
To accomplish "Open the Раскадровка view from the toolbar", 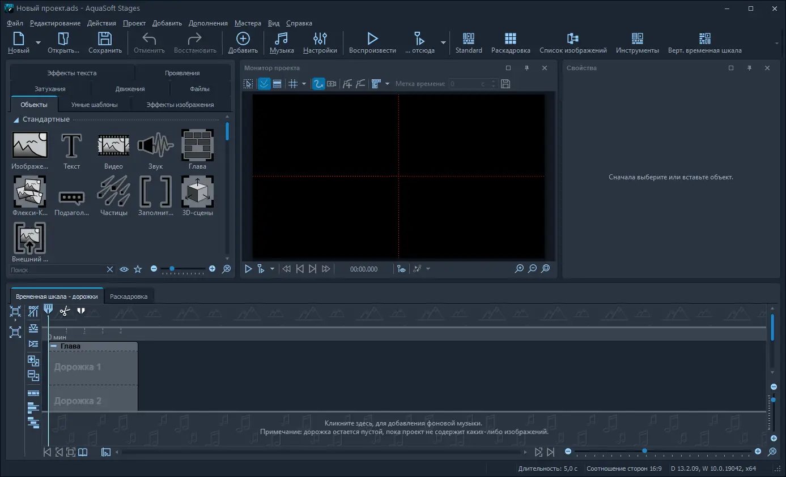I will [510, 42].
